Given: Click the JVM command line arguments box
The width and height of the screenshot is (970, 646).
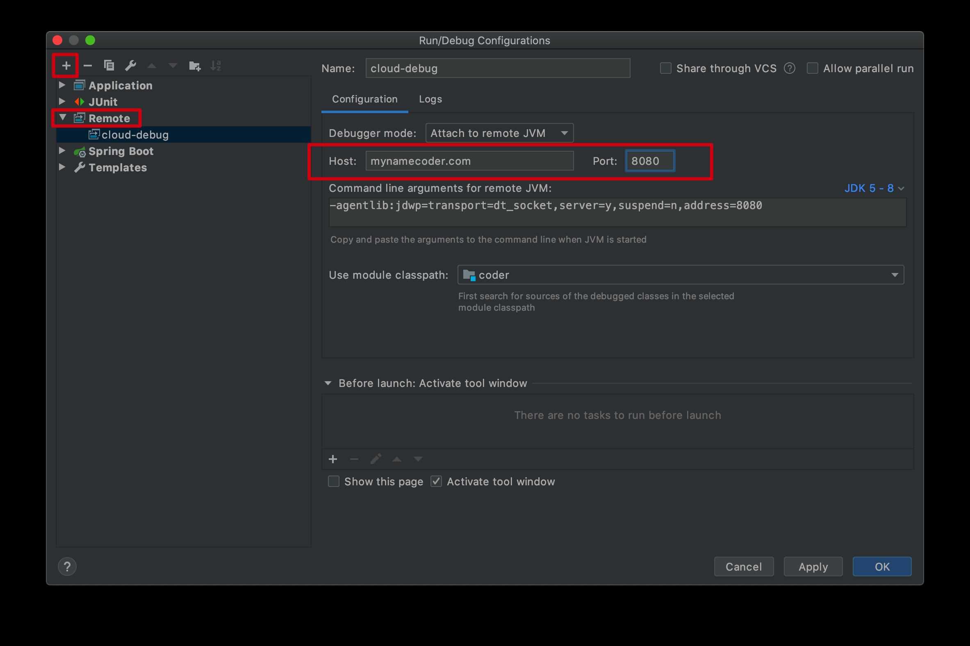Looking at the screenshot, I should (x=617, y=212).
